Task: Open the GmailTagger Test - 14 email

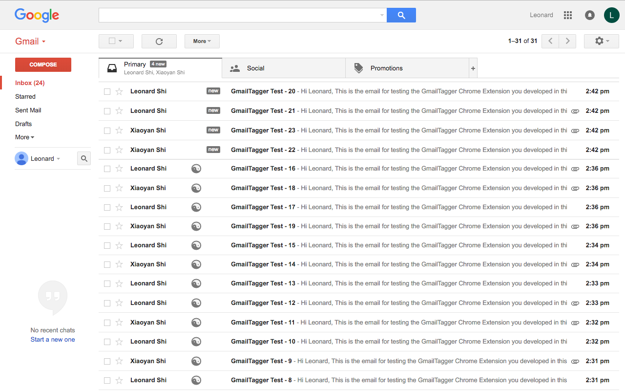Action: 358,264
